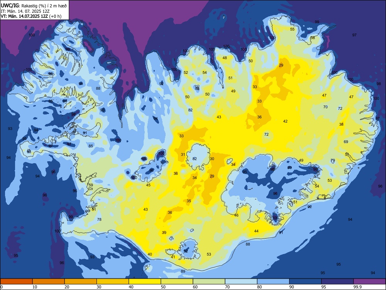Viewport: 386px width, 290px height.
Task: Click the 'VT: Mán. 14.07.2025 12Z (+0 h)' line
Action: click(31, 16)
